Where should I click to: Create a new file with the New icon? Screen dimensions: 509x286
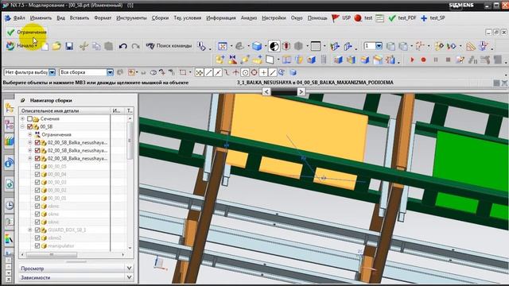(45, 46)
